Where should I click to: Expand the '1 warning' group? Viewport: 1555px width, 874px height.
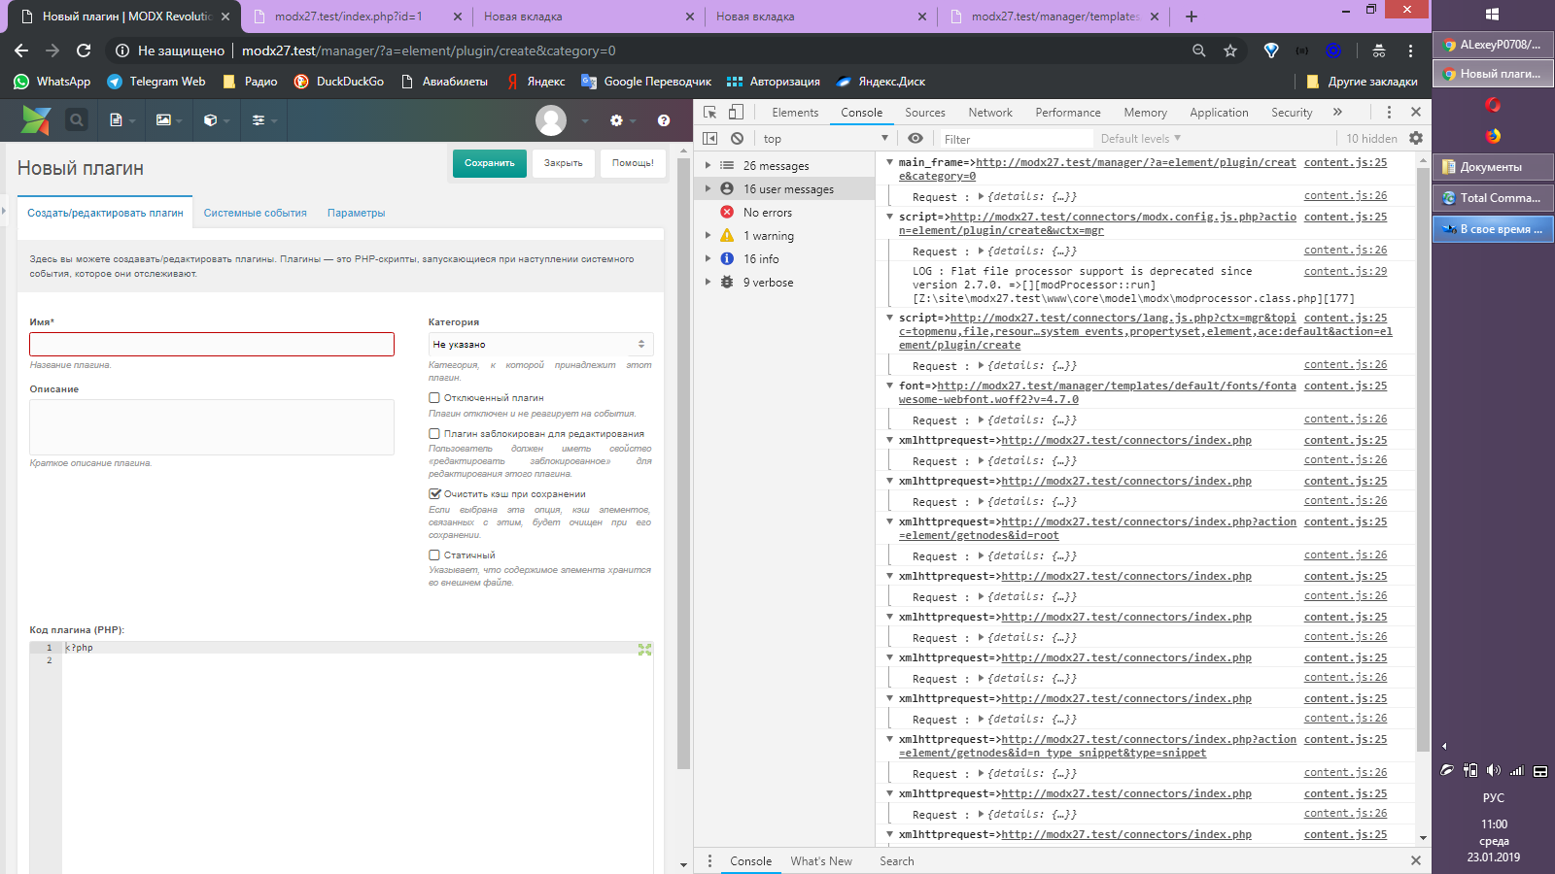click(x=708, y=236)
